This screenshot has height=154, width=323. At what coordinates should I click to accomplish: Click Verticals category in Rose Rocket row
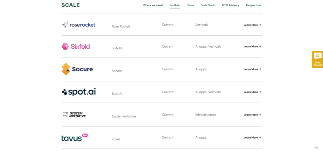tap(202, 25)
